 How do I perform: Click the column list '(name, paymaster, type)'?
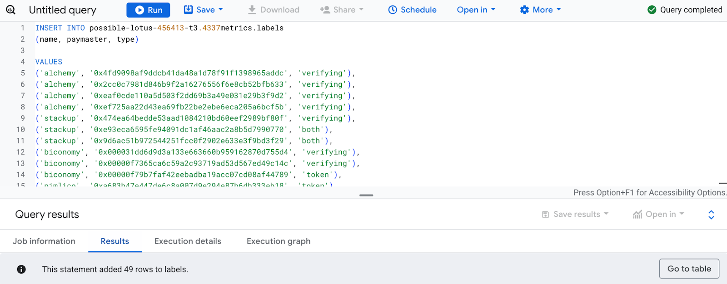(87, 39)
